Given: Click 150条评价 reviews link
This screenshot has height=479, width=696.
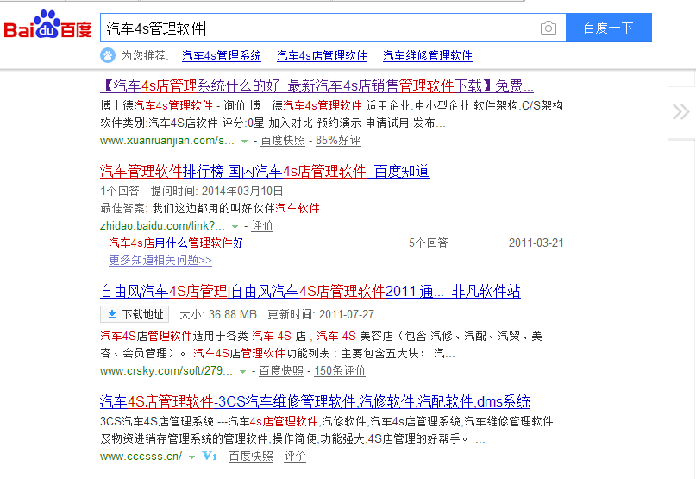Looking at the screenshot, I should click(340, 370).
